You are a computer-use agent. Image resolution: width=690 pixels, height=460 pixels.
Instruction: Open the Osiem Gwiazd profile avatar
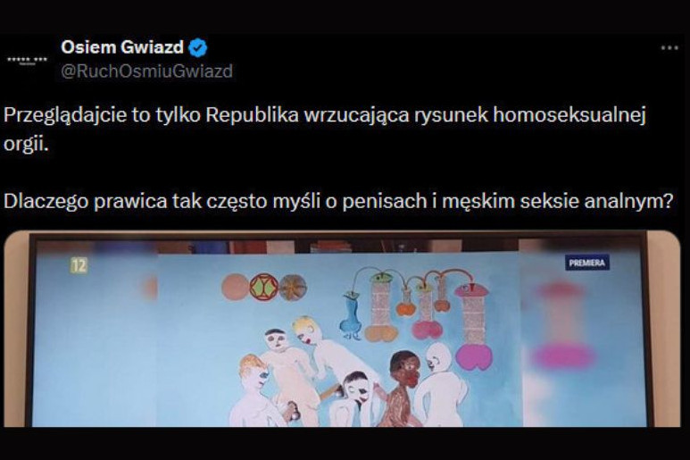[x=28, y=61]
